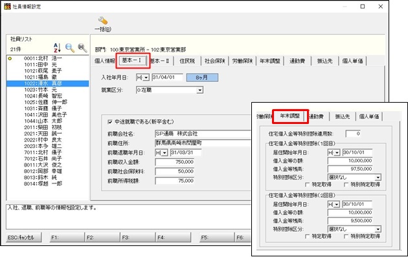Click the F3: function button

pyautogui.click(x=139, y=237)
